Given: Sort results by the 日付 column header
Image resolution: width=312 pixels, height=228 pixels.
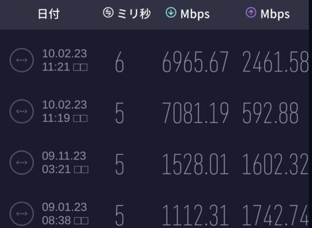Looking at the screenshot, I should [49, 14].
